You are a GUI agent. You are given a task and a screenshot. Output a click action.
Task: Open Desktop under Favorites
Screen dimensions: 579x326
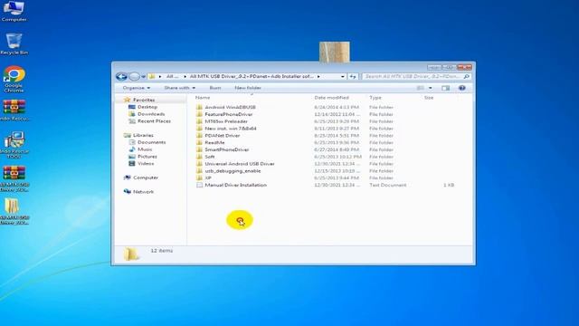pyautogui.click(x=147, y=107)
